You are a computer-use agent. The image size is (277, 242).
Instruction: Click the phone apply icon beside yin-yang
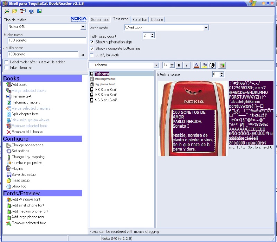tap(222, 65)
